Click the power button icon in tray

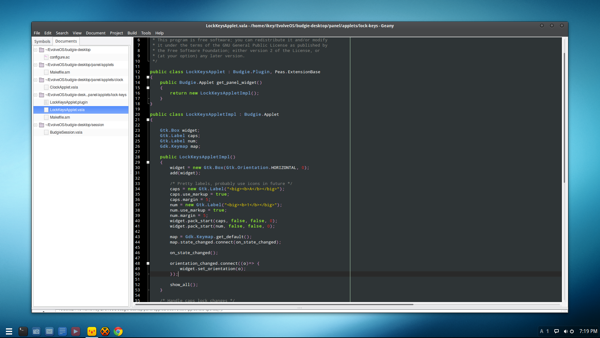point(572,331)
